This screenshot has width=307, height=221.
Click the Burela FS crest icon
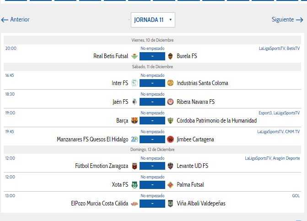(x=170, y=56)
